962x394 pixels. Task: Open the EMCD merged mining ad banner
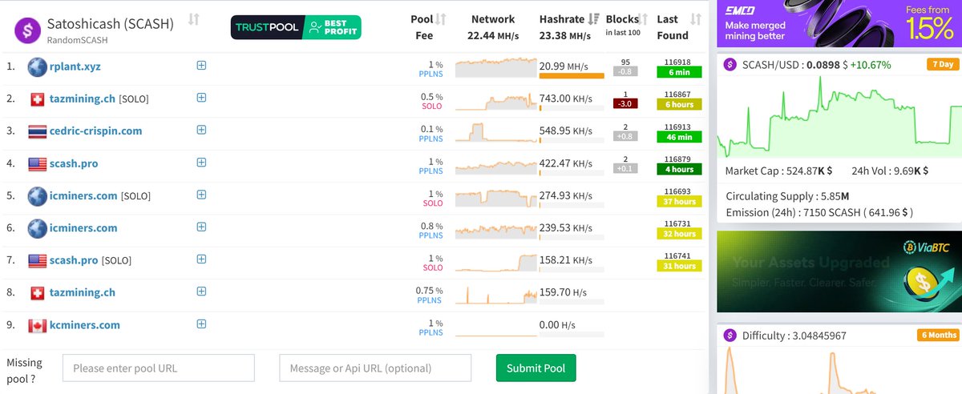click(838, 23)
